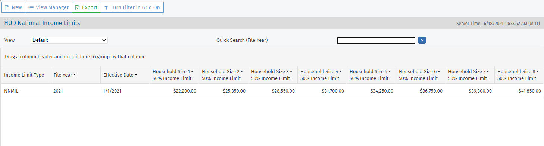The height and width of the screenshot is (146, 544).
Task: Click the New record button
Action: [13, 7]
